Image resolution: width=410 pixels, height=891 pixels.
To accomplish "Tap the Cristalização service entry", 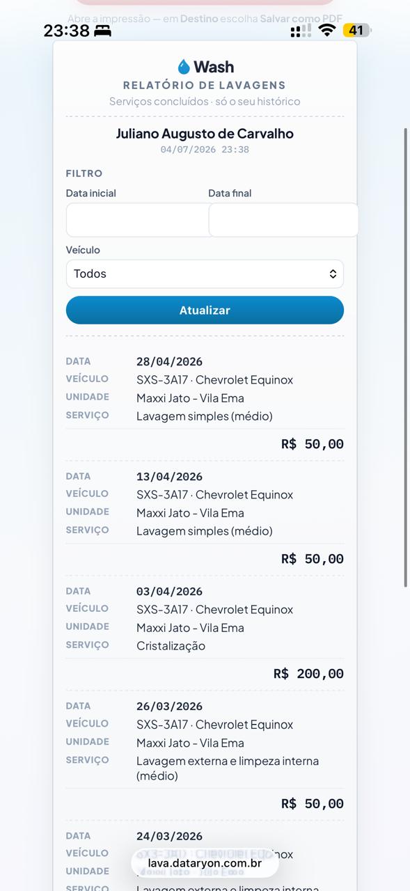I will tap(171, 646).
